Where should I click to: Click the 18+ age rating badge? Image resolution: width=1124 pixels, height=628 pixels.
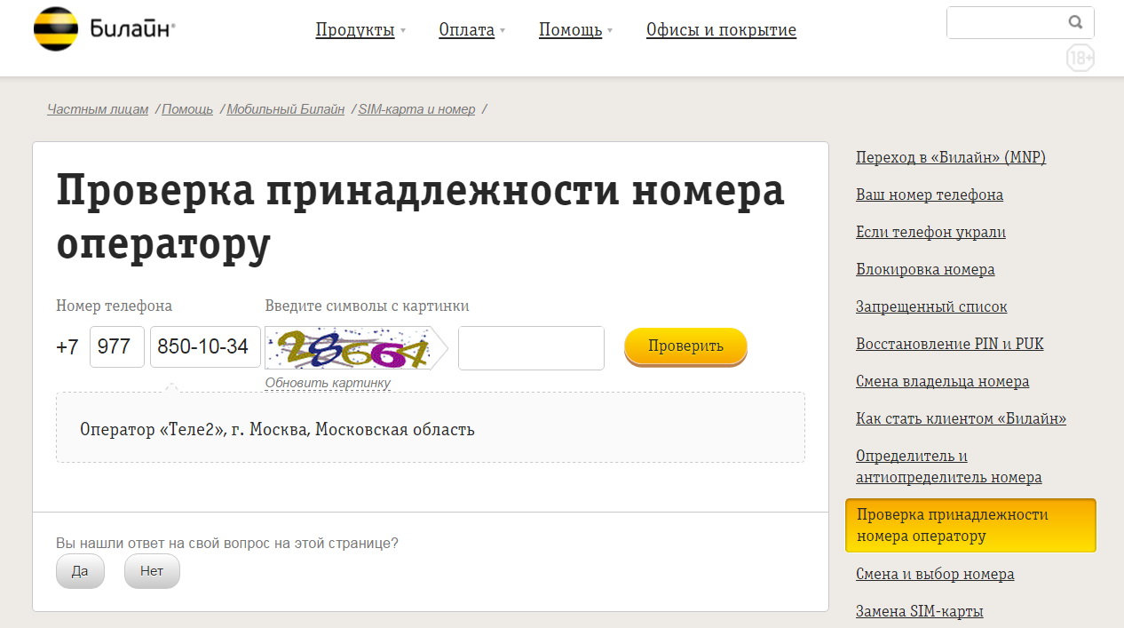pyautogui.click(x=1080, y=59)
